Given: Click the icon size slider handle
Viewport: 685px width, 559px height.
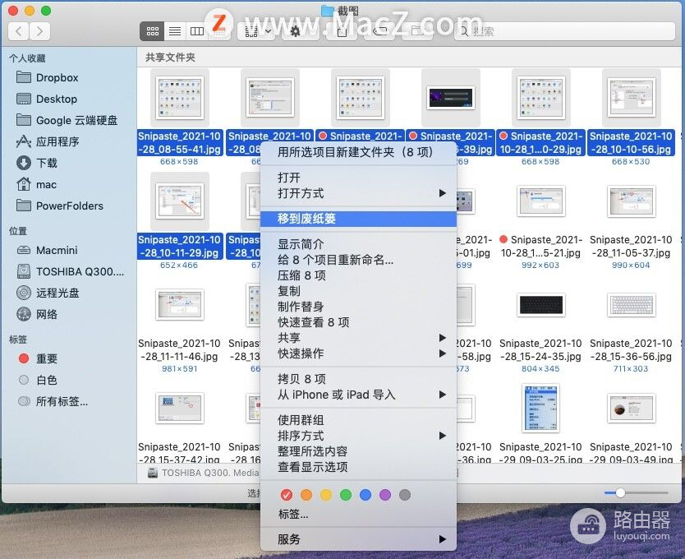Looking at the screenshot, I should (x=620, y=492).
